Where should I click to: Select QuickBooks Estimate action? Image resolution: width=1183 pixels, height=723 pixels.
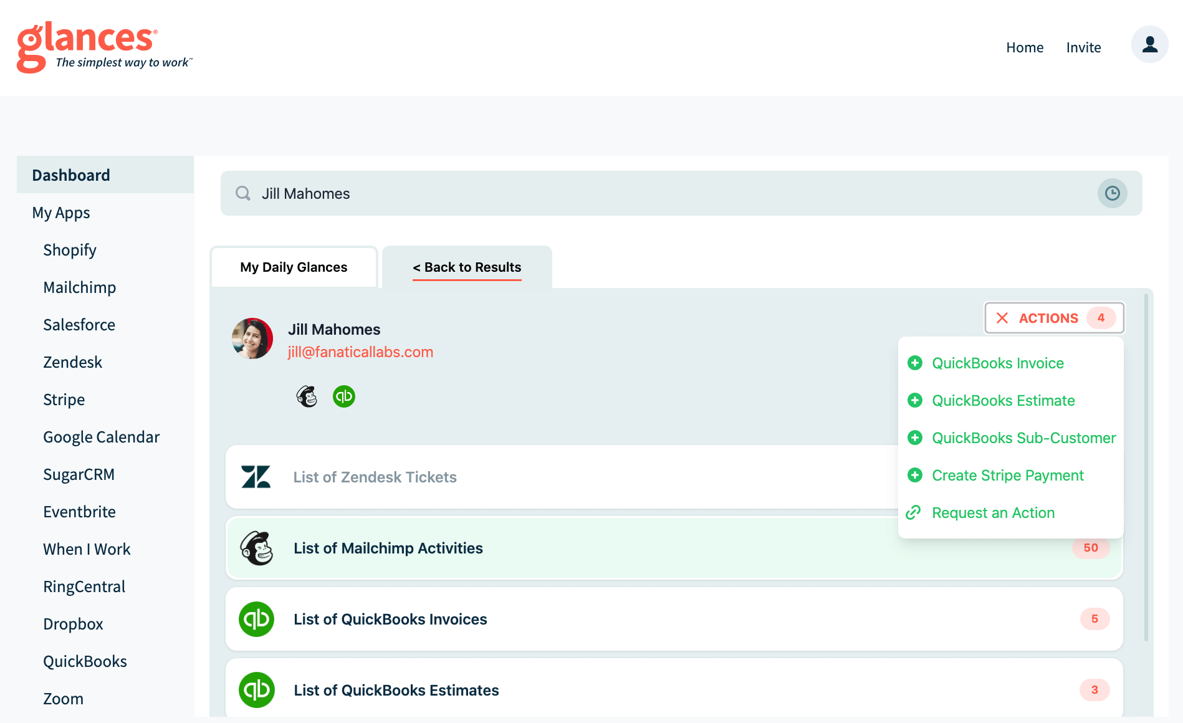(x=1003, y=400)
